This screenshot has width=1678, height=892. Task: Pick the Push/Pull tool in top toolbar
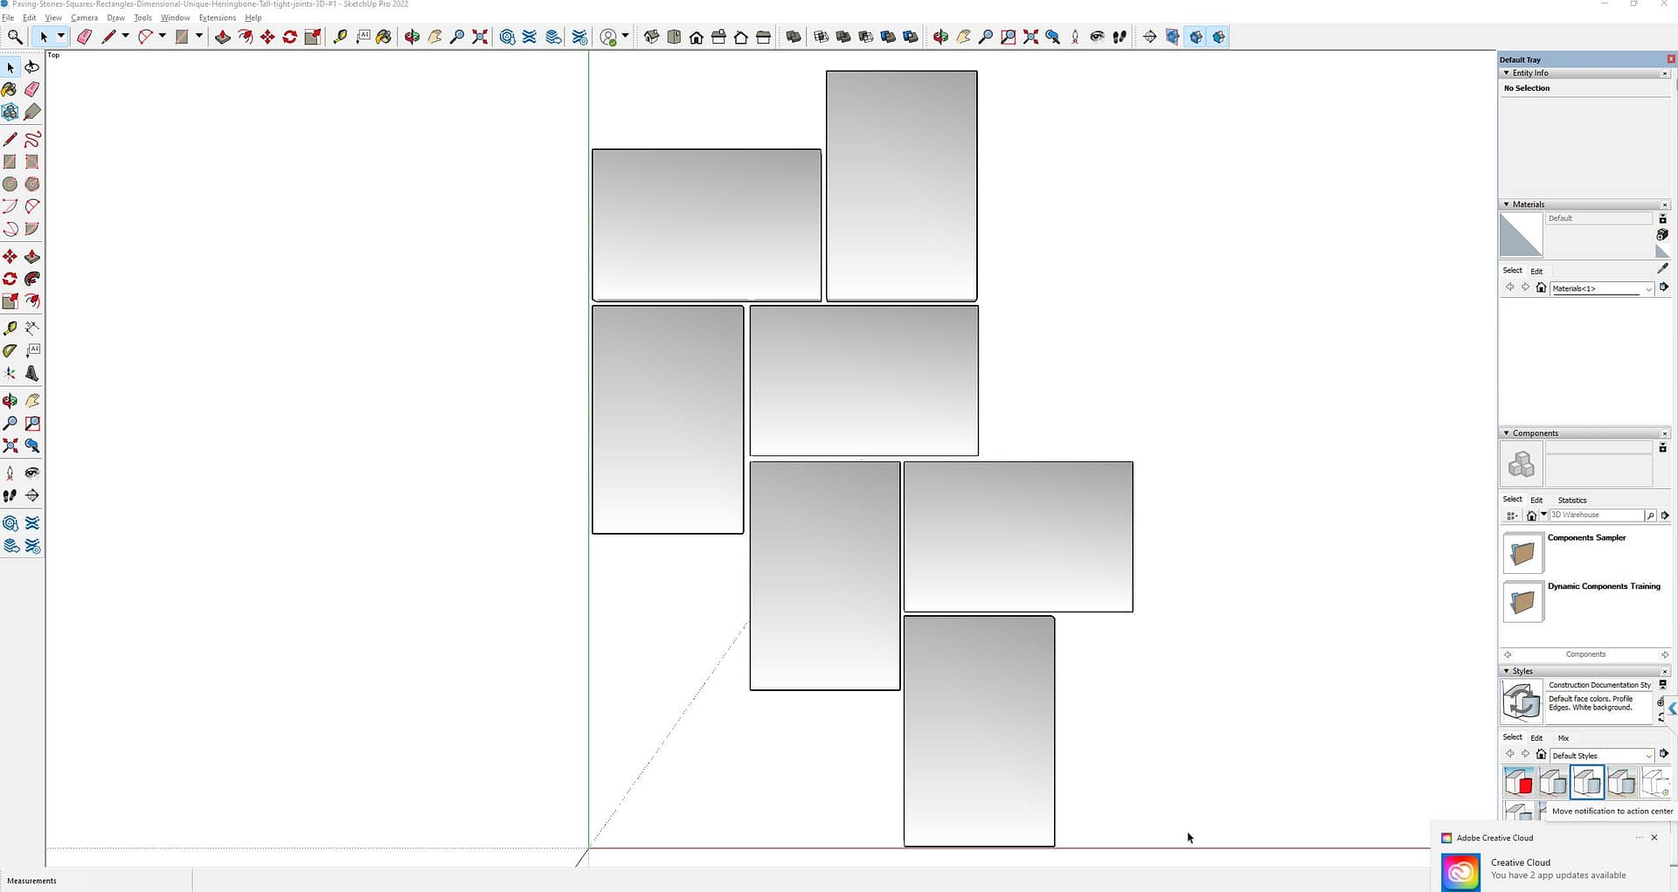pyautogui.click(x=222, y=37)
